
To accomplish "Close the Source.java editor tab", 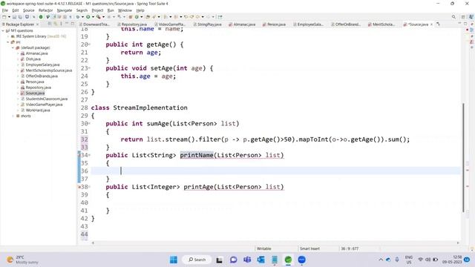I will click(x=431, y=24).
